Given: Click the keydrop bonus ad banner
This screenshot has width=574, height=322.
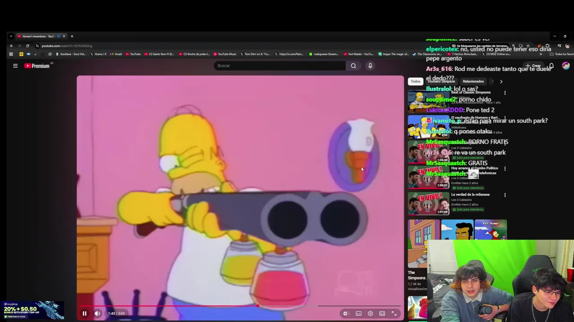Looking at the screenshot, I should pos(32,310).
